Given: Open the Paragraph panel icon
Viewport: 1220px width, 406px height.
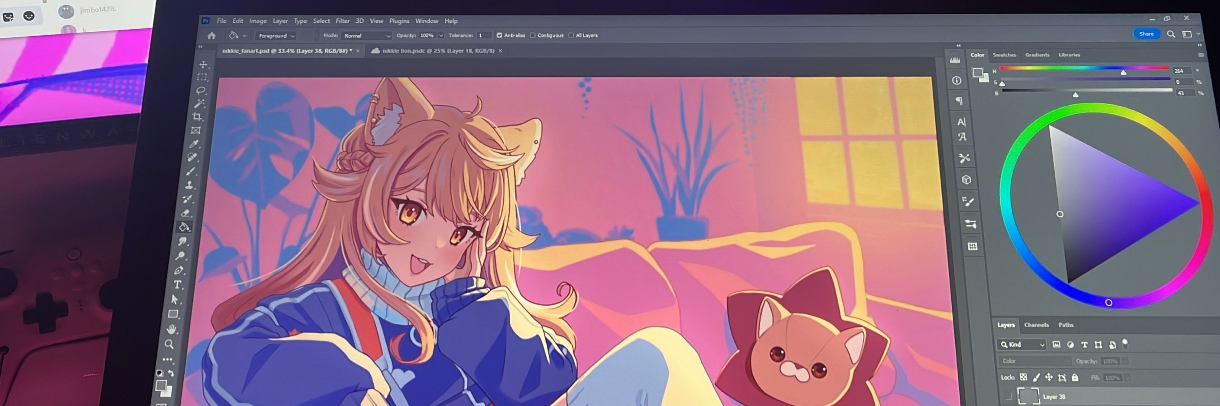Looking at the screenshot, I should click(959, 101).
